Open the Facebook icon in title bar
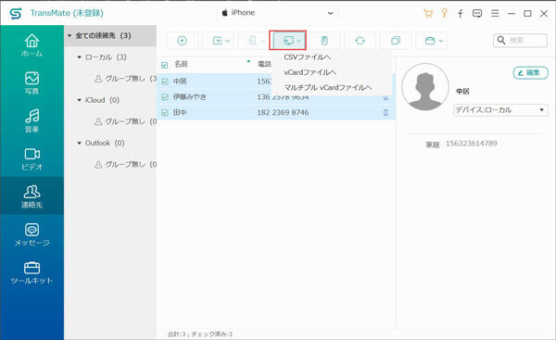556x340 pixels. (461, 14)
